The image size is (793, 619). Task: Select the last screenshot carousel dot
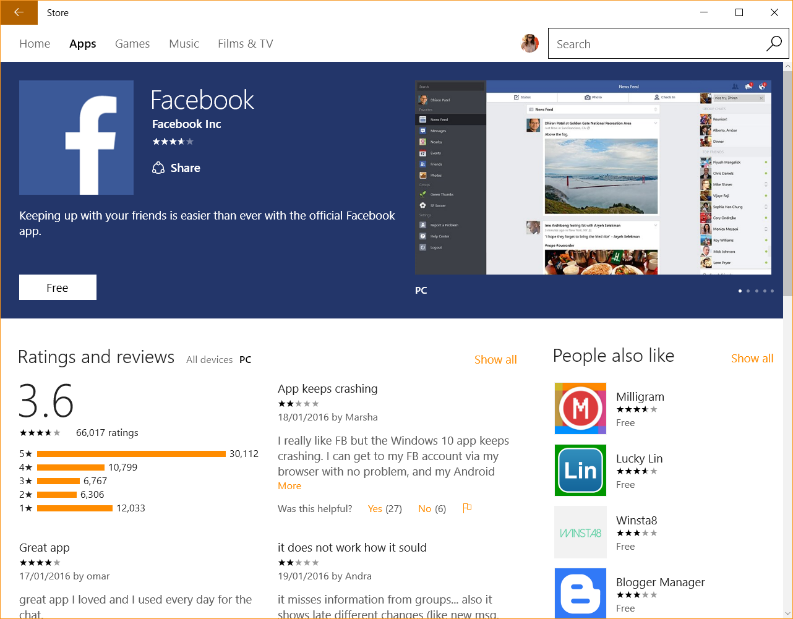(772, 291)
